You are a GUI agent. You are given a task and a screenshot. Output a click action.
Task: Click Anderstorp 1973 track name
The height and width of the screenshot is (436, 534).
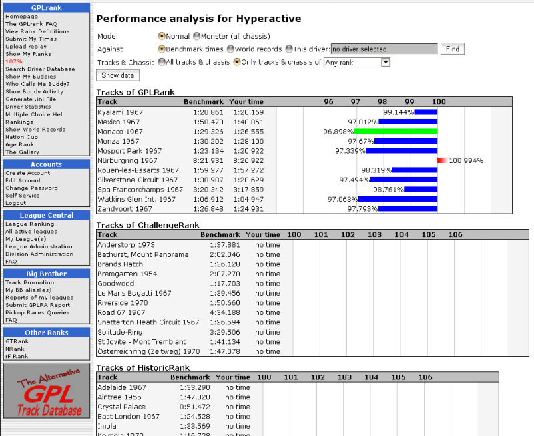coord(126,245)
